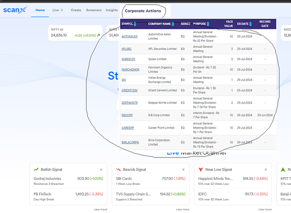This screenshot has width=291, height=213.
Task: Select TVS Supply Chain row
Action: pos(150,196)
